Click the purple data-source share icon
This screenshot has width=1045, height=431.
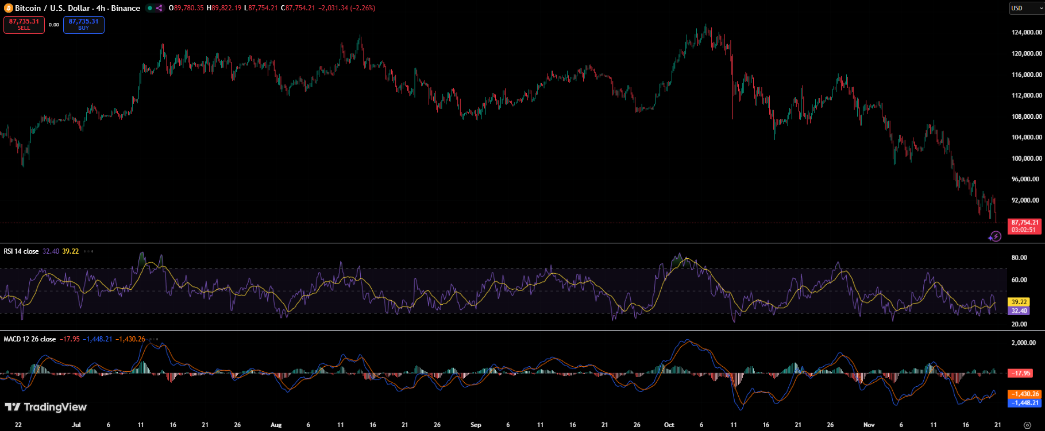[159, 8]
